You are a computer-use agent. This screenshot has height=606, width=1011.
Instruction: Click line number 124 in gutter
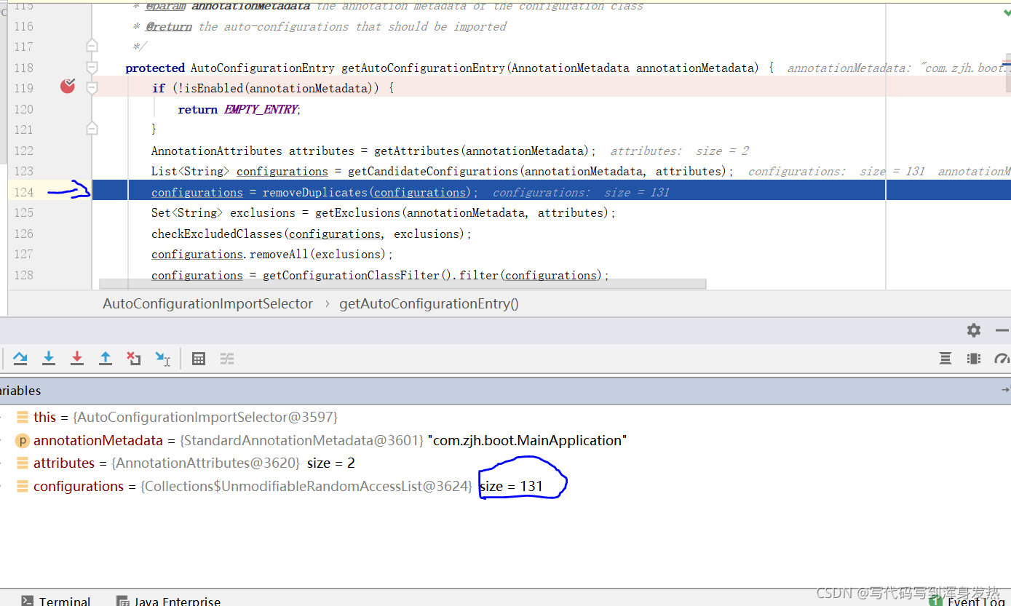24,192
